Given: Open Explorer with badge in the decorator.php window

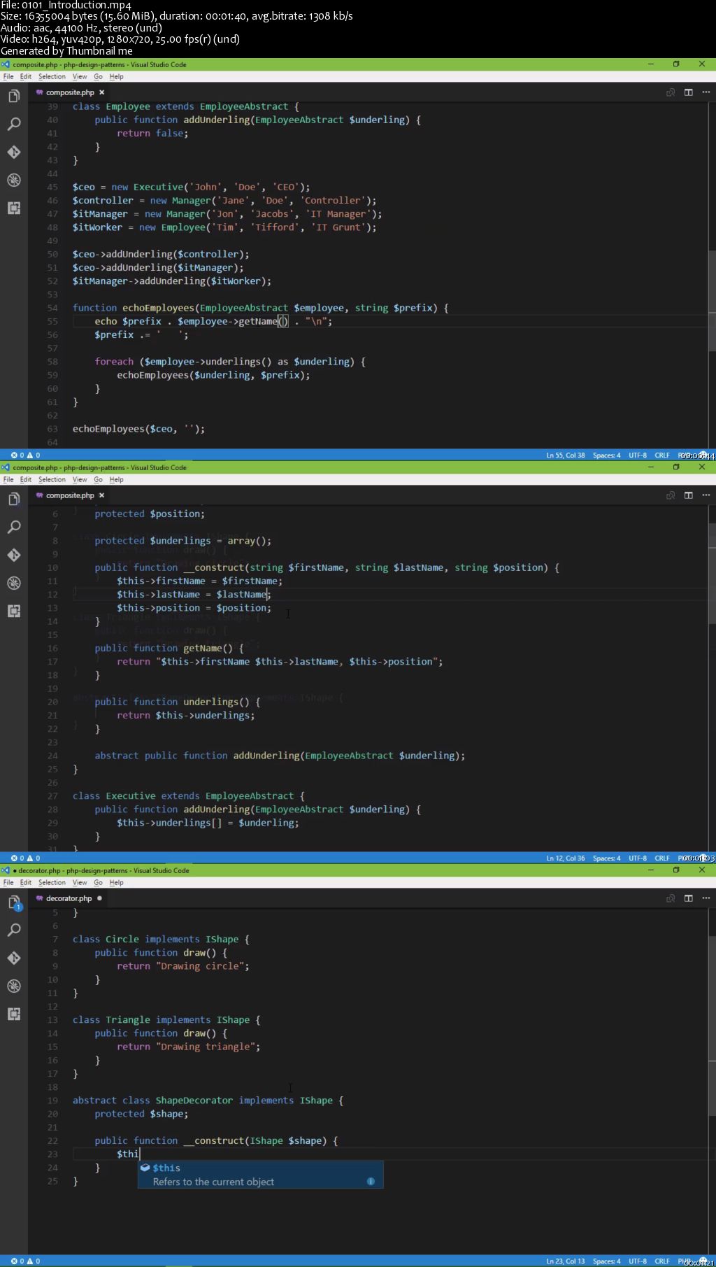Looking at the screenshot, I should click(x=13, y=903).
